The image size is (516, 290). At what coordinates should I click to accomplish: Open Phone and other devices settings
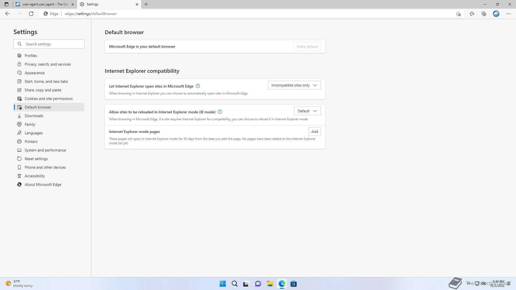(49, 167)
